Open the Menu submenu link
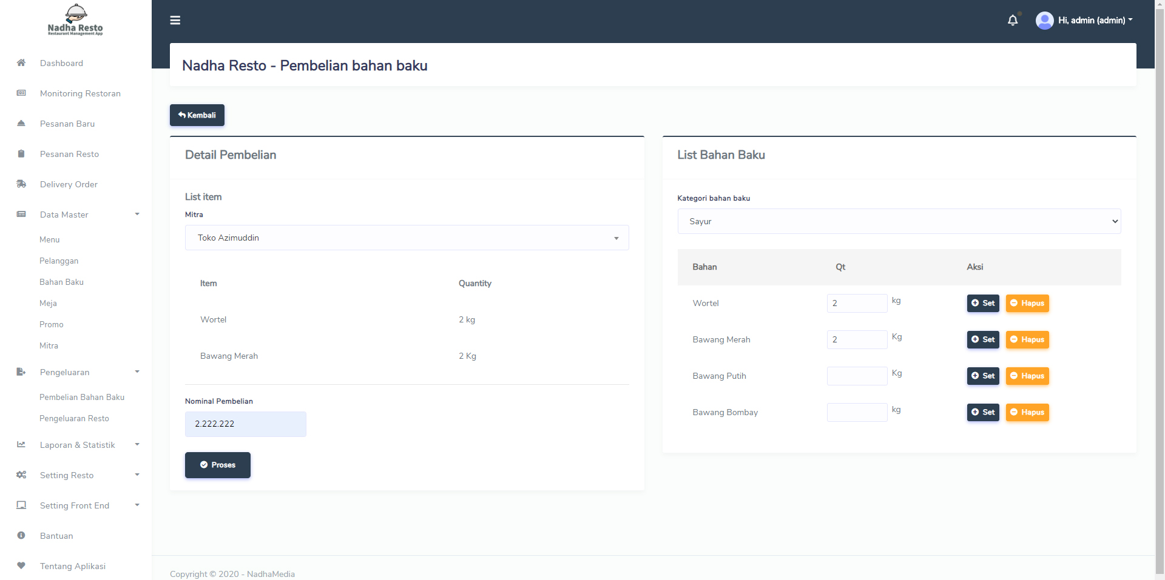This screenshot has width=1165, height=580. [x=50, y=240]
